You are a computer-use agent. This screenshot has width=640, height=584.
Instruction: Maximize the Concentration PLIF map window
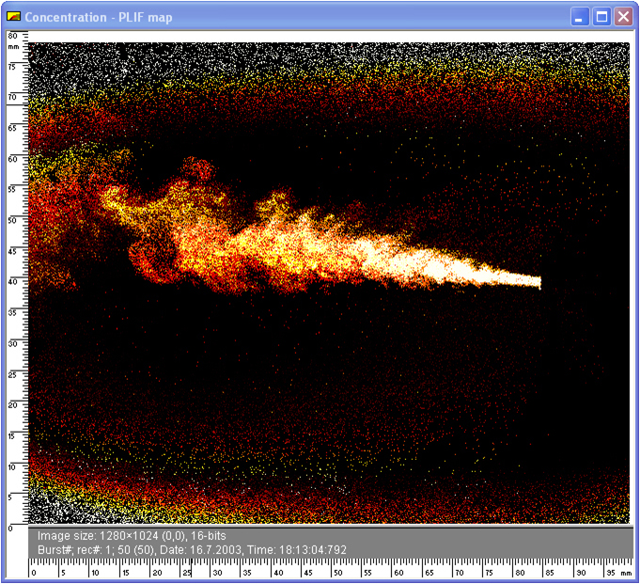tap(601, 17)
